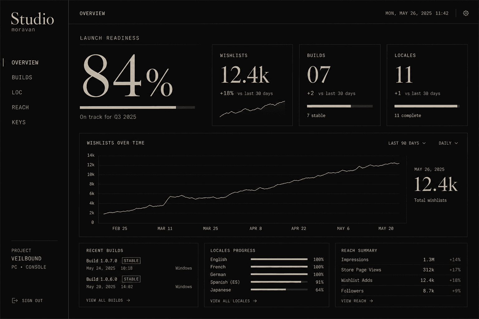
Task: Click the Builds card stable progress bar
Action: pyautogui.click(x=340, y=106)
